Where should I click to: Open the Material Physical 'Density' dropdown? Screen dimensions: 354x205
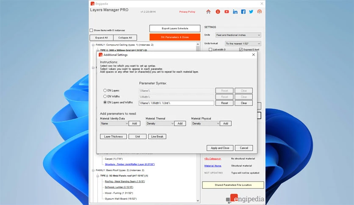click(205, 124)
